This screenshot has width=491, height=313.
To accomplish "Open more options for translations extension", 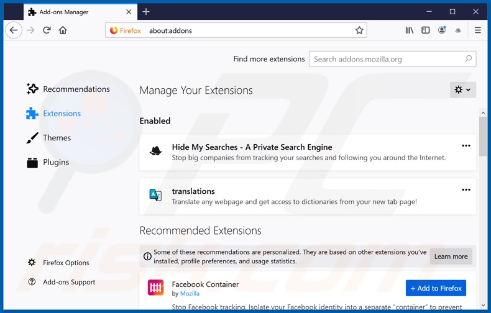I will click(466, 189).
